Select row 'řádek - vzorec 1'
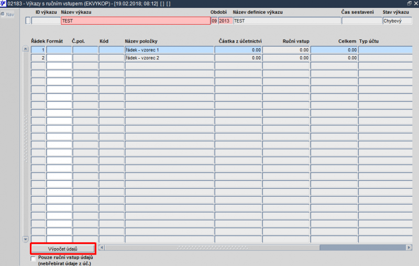419x266 pixels. click(169, 50)
